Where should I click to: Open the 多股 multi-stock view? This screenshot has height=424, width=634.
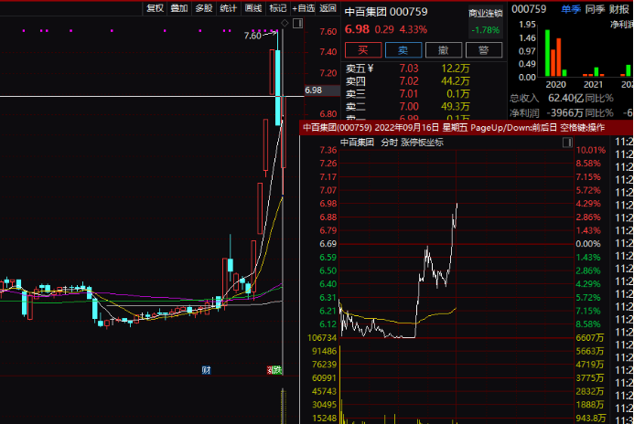[x=204, y=8]
